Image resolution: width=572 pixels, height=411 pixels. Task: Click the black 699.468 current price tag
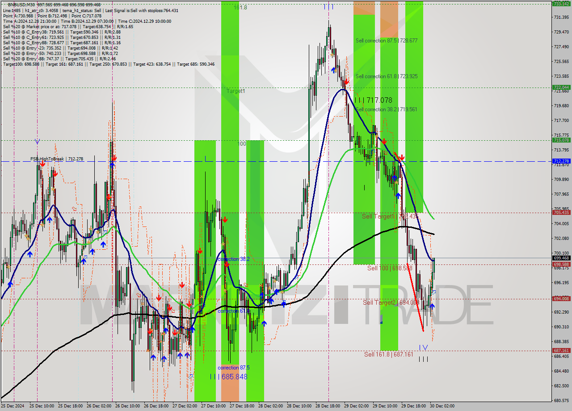tap(561, 258)
